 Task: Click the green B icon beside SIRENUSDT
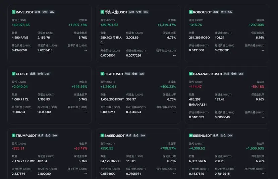[191, 135]
